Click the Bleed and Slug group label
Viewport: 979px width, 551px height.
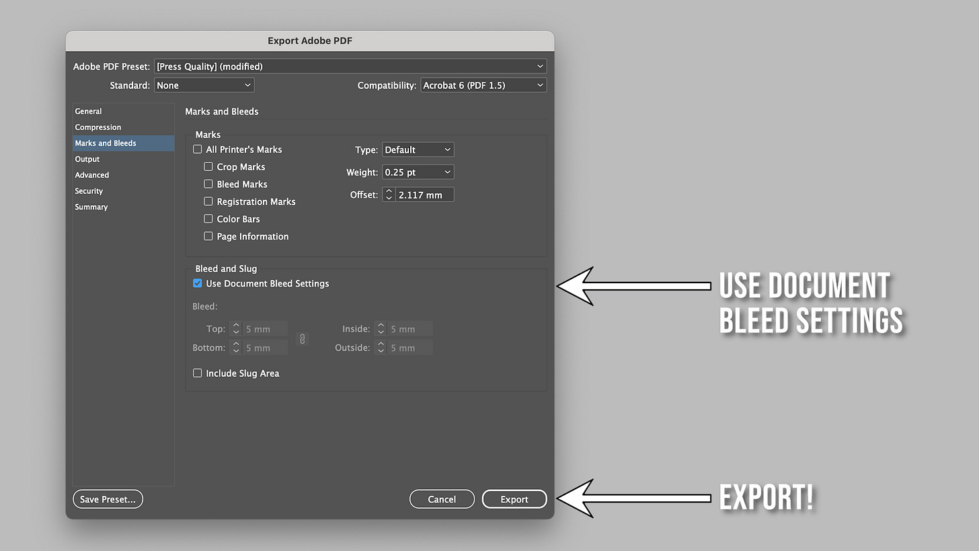click(226, 268)
